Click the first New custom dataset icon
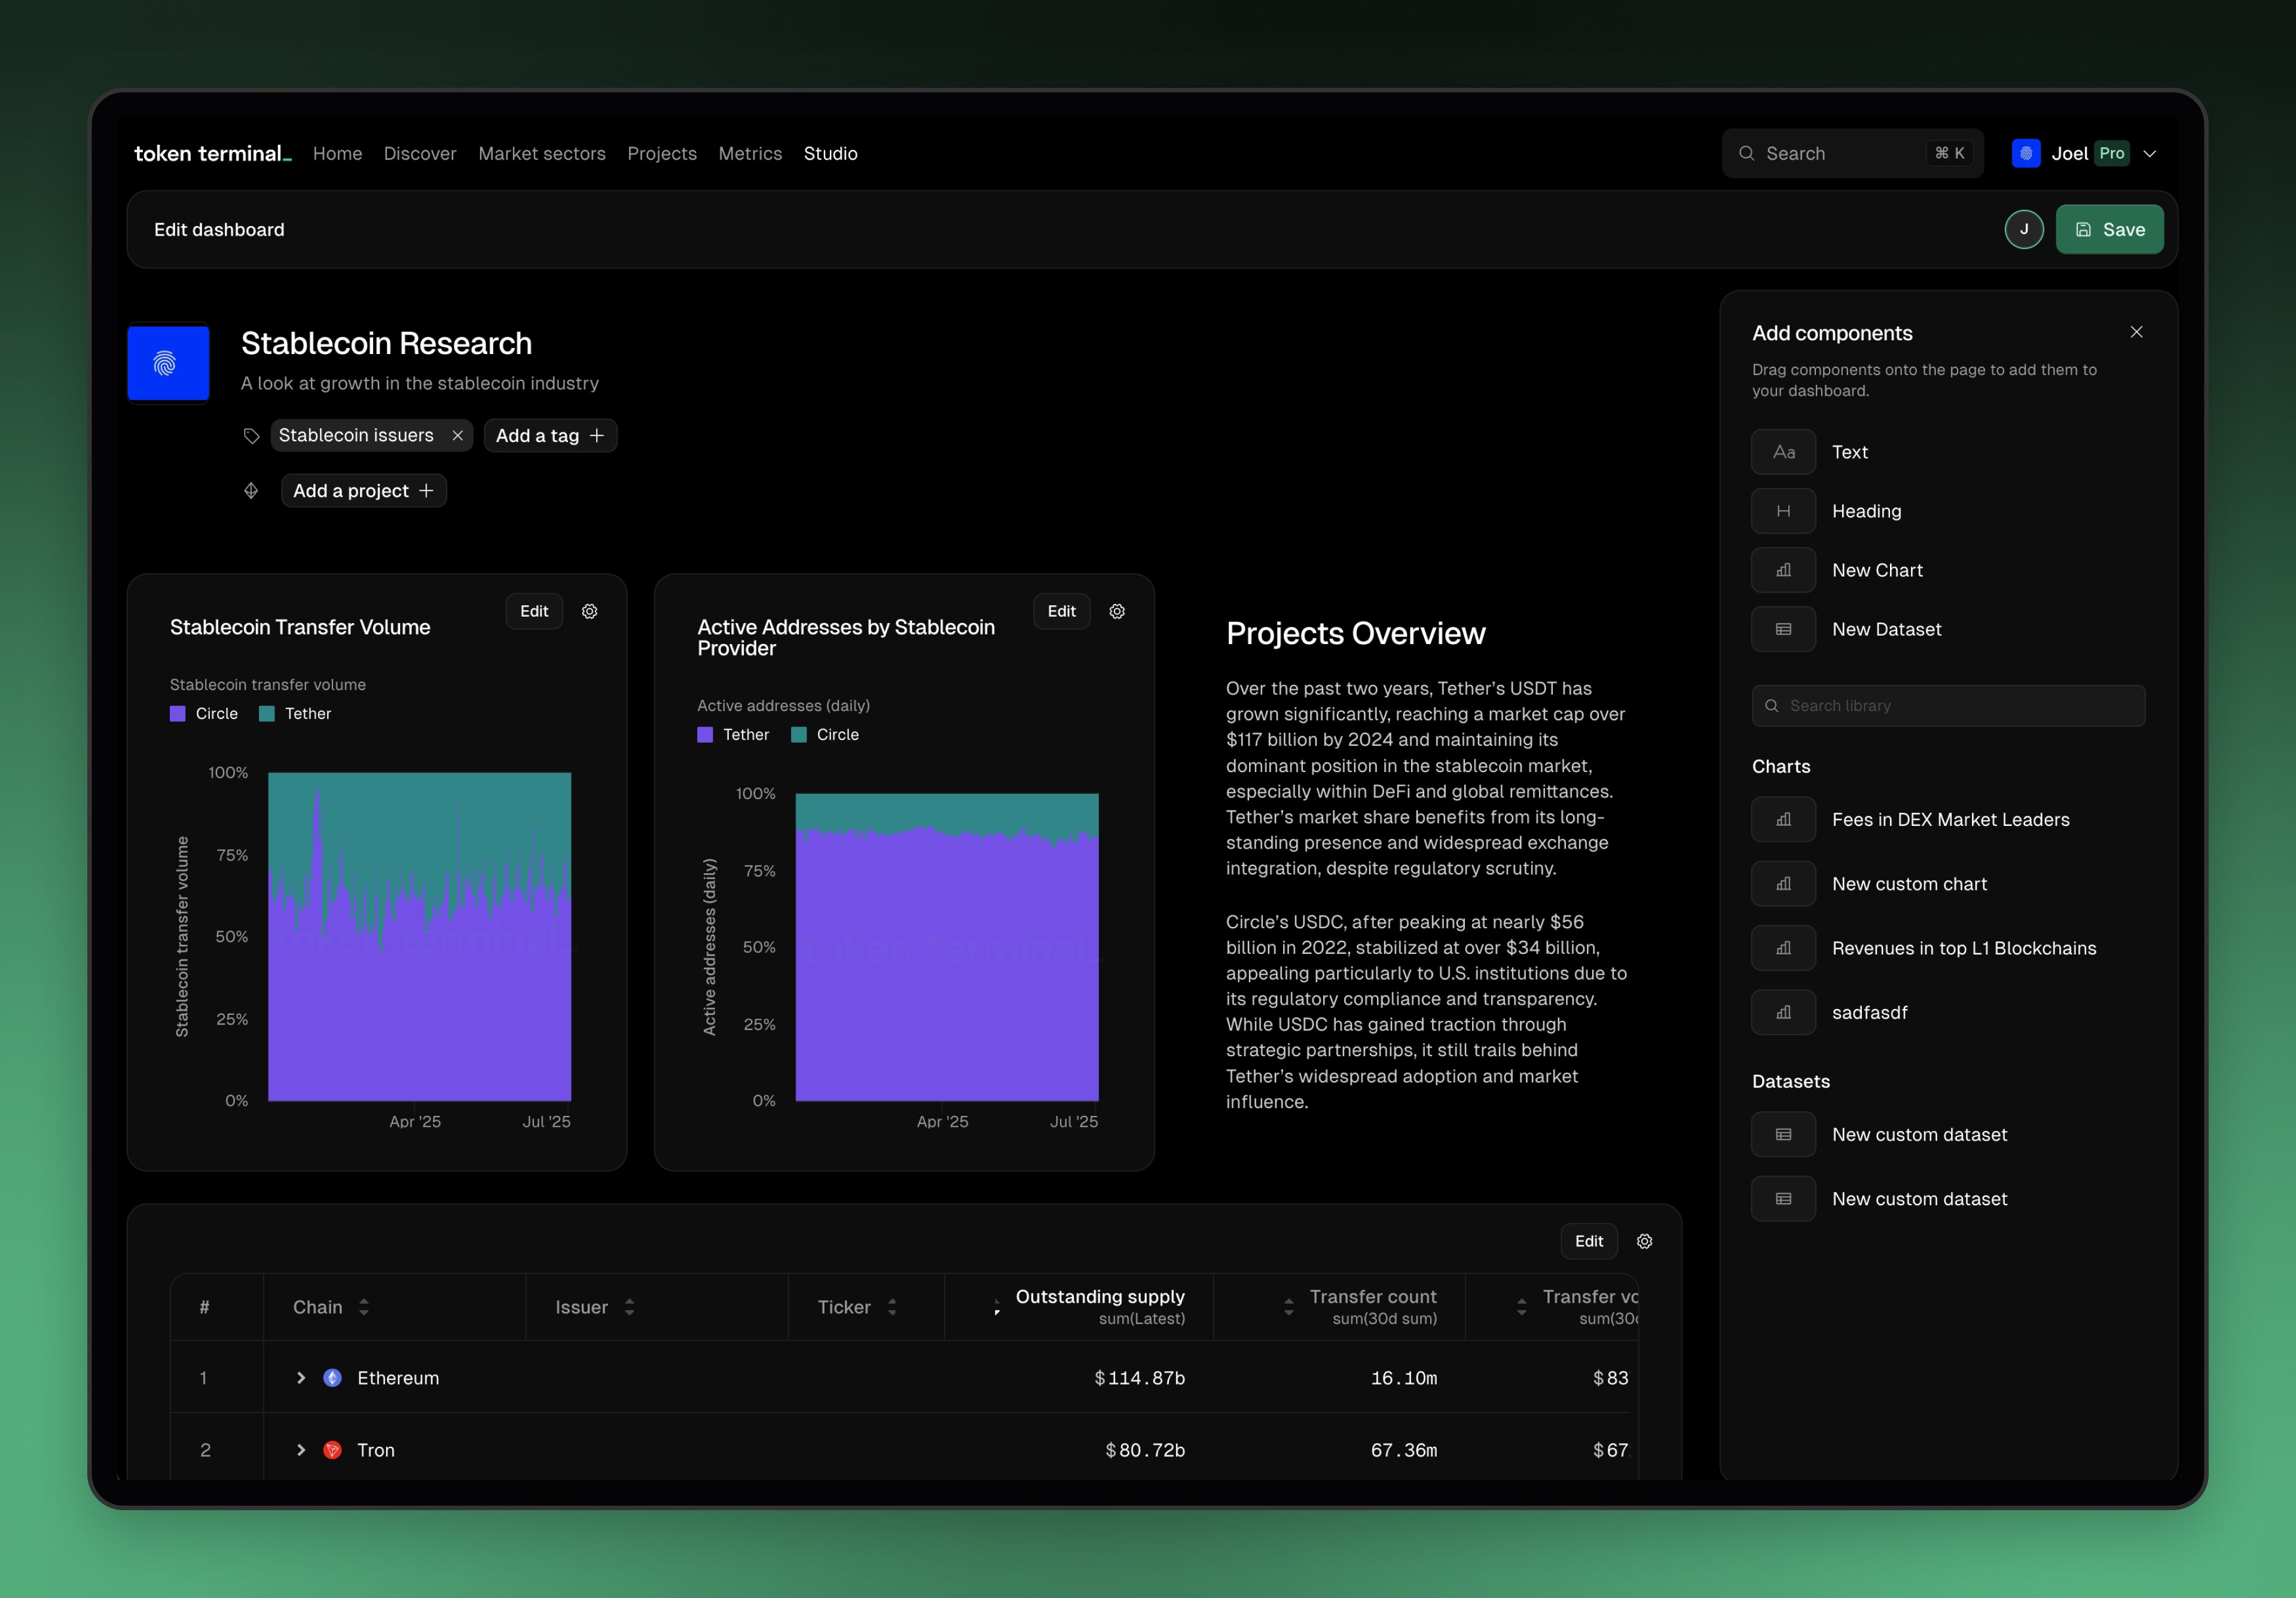Screen dimensions: 2296x1598 1783,1134
